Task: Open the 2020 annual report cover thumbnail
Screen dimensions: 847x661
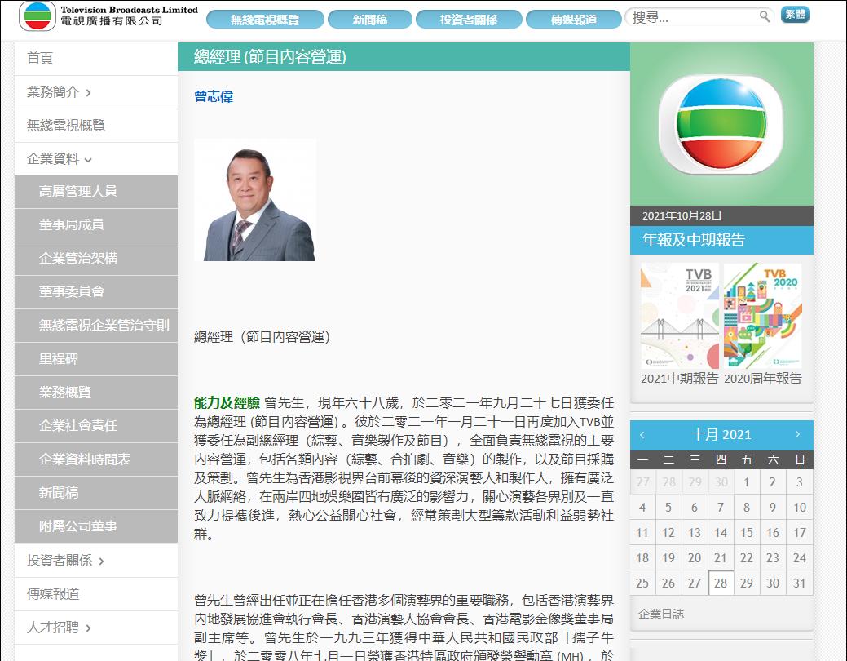Action: (763, 316)
